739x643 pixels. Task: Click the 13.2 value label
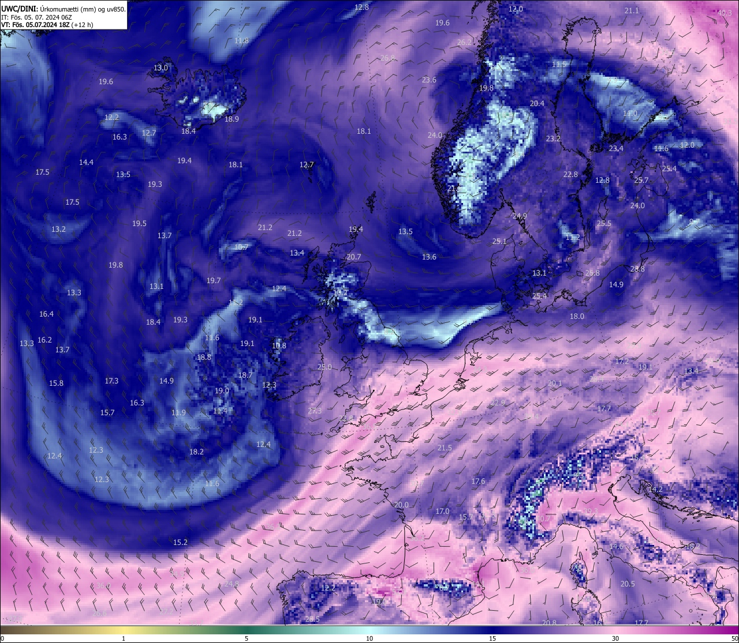tap(58, 230)
